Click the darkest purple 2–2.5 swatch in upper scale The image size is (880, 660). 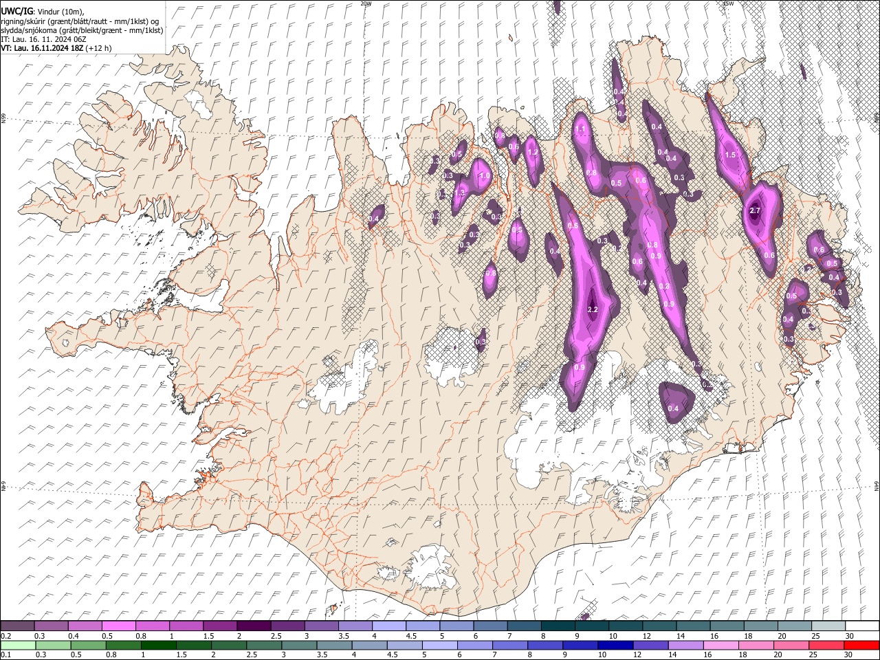pyautogui.click(x=254, y=626)
